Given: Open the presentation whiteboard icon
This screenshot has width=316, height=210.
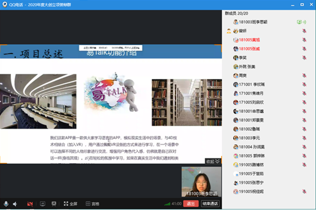Looking at the screenshot, I should tap(54, 204).
